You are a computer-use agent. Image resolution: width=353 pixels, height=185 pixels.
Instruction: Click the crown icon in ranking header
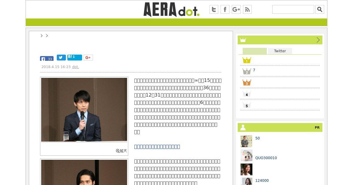[x=243, y=40]
